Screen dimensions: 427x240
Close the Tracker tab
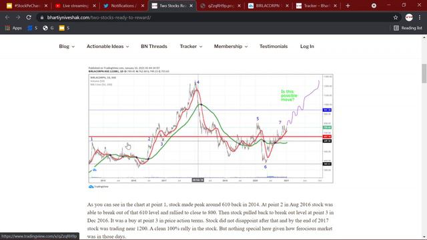(335, 6)
